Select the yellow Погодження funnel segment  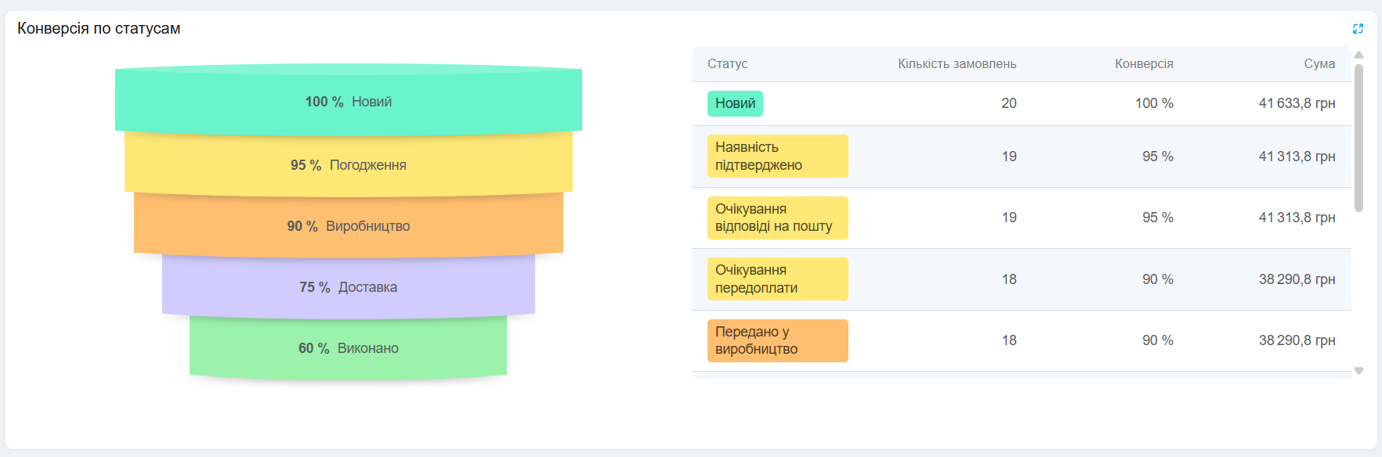[x=348, y=165]
